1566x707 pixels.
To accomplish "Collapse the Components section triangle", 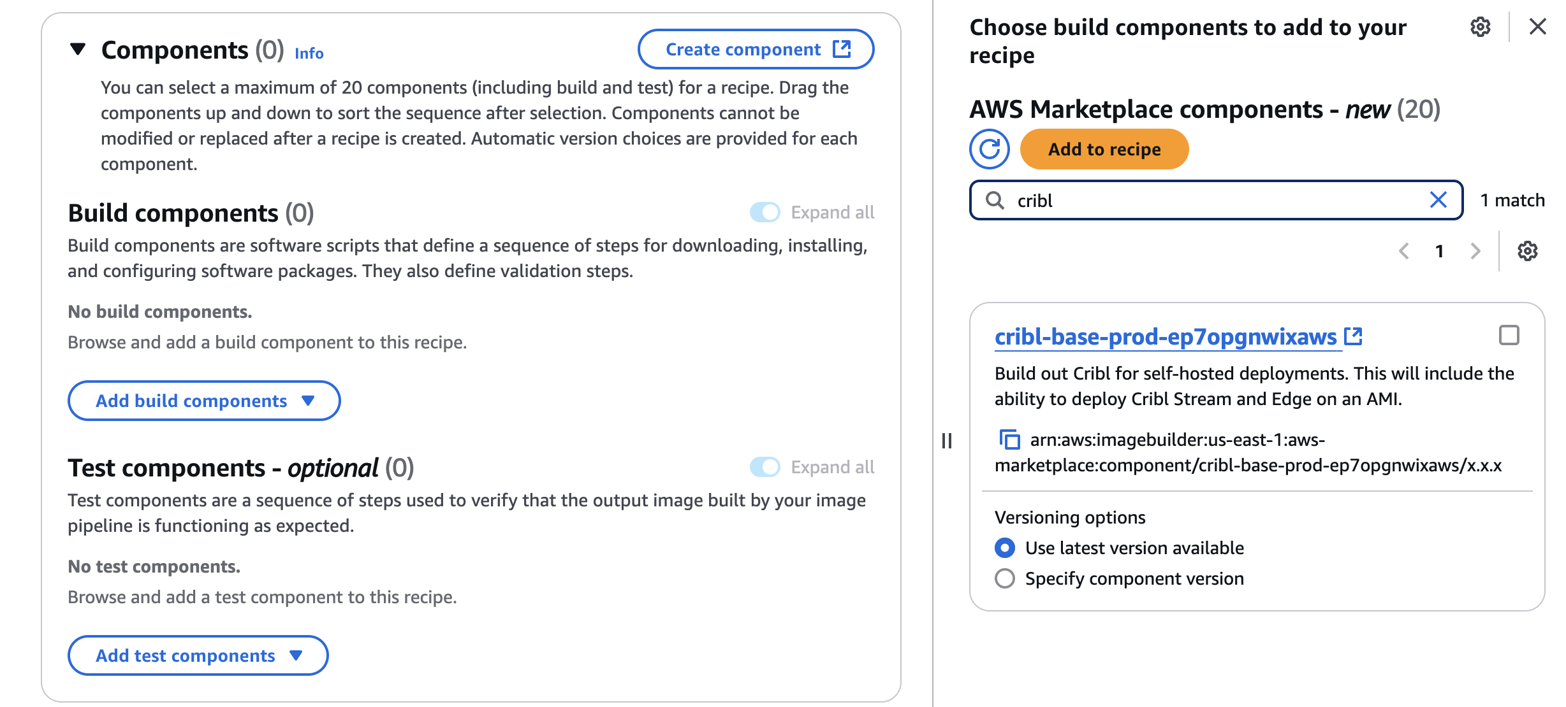I will point(78,49).
